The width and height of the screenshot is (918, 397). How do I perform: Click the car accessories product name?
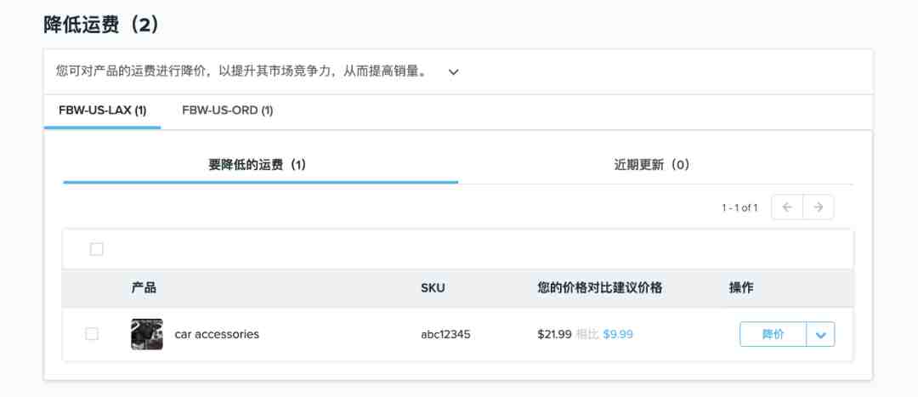pos(217,334)
